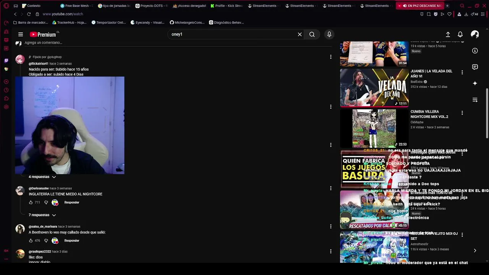
Task: Open @salsa_de_marinara channel link
Action: (43, 226)
